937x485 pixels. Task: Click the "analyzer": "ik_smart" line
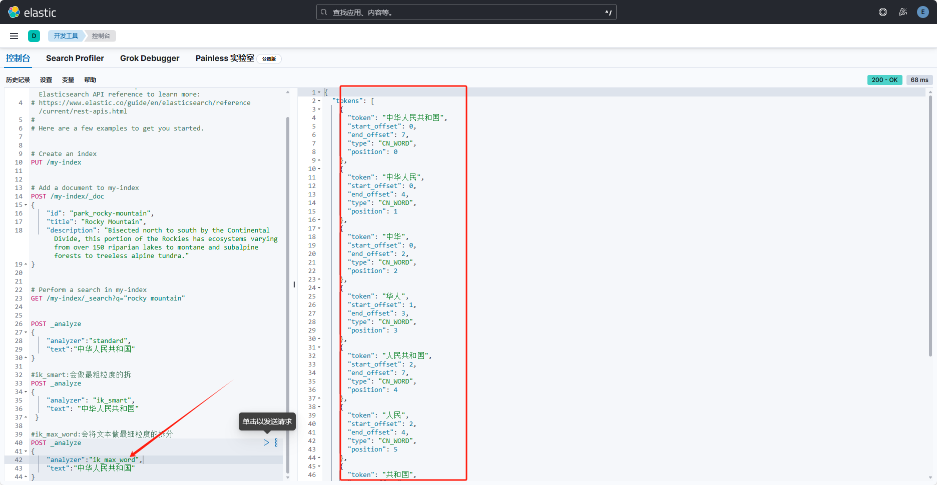point(91,400)
